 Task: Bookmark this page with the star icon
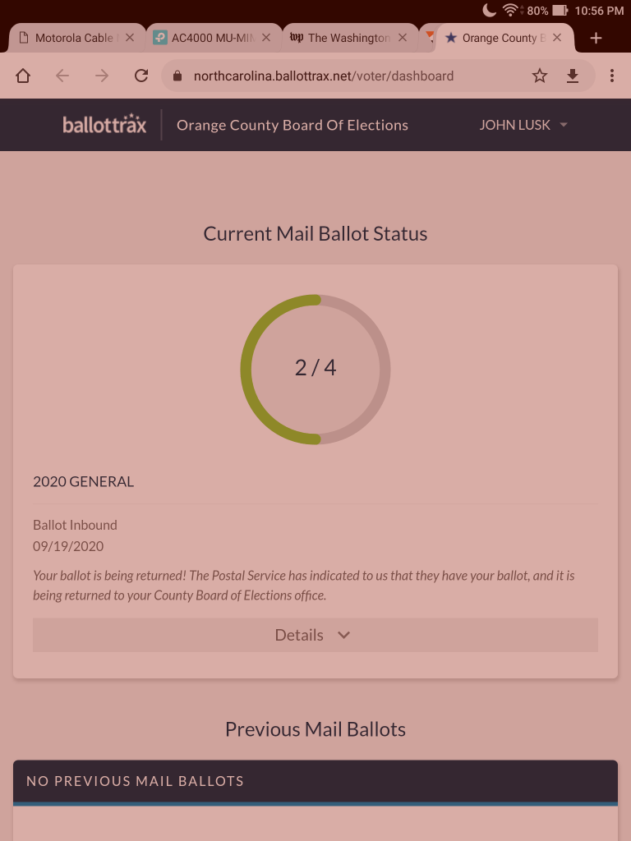pos(540,76)
